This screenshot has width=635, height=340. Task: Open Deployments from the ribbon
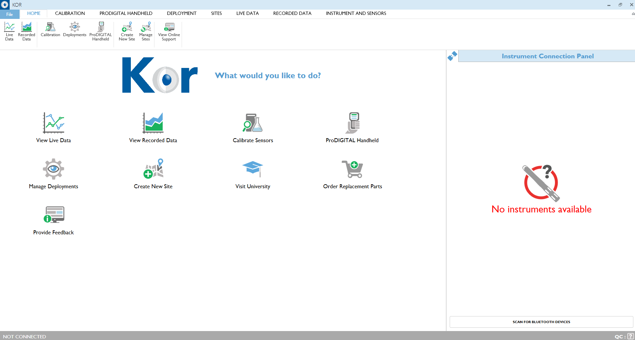click(x=75, y=29)
